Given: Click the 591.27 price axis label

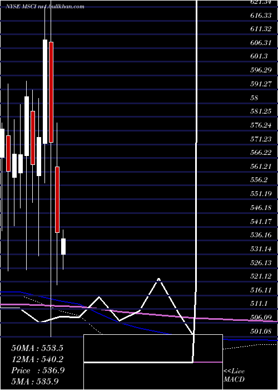Looking at the screenshot, I should 261,84.
